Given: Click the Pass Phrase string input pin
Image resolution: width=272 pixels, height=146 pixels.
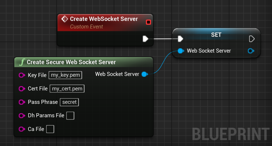Looking at the screenshot, I should click(x=22, y=102).
